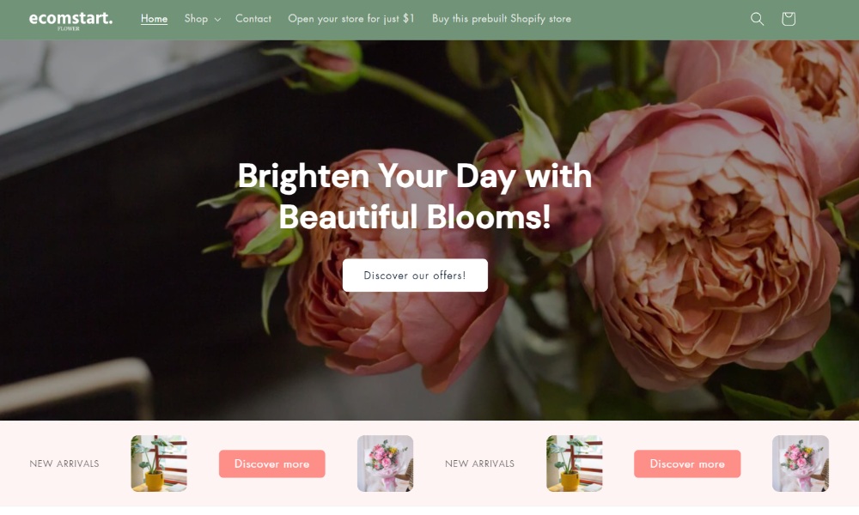This screenshot has width=859, height=515.
Task: Click the 'Brighten Your Day' hero heading
Action: 415,196
